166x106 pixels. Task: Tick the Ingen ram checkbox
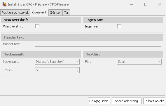(119, 26)
